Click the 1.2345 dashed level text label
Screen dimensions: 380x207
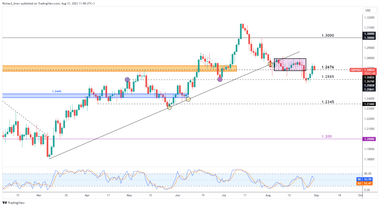click(328, 102)
